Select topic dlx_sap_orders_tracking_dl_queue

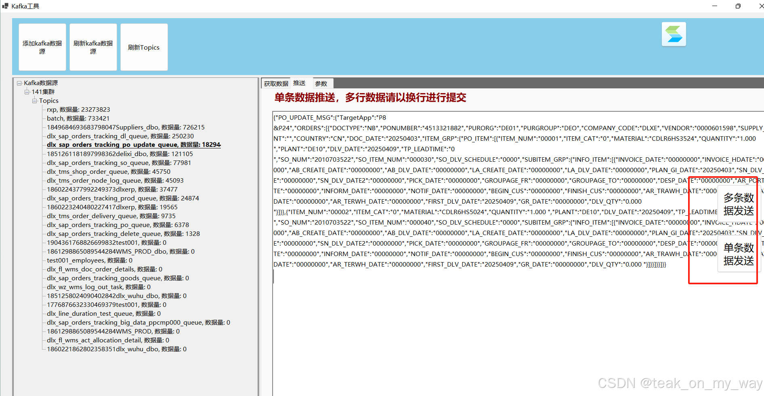point(120,136)
